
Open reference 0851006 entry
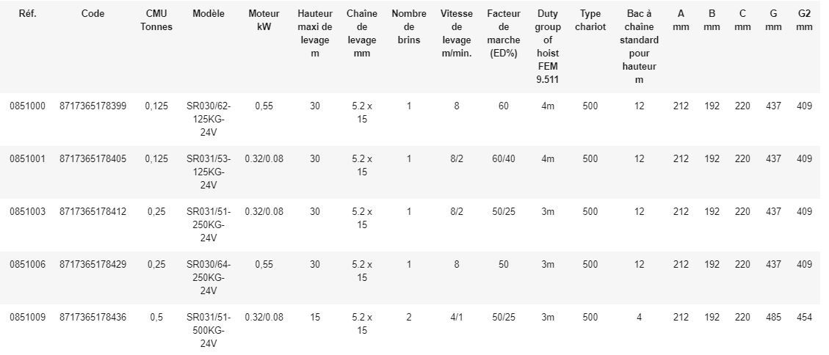[28, 265]
